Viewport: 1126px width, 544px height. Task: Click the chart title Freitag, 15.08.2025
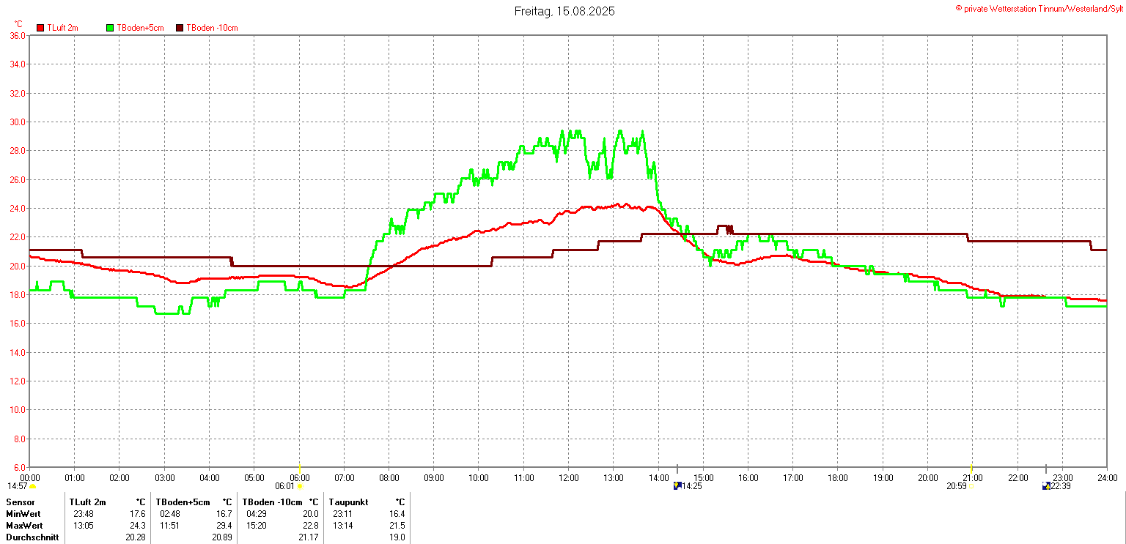point(564,11)
